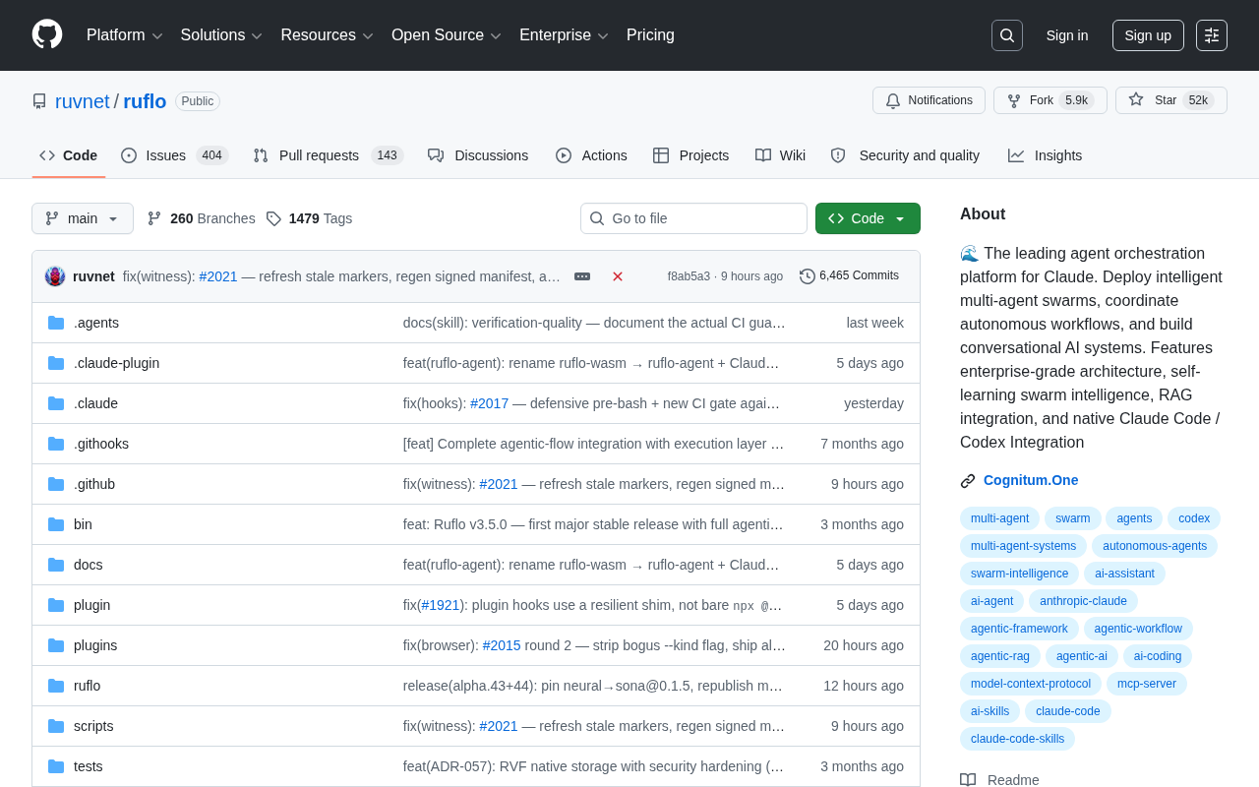The image size is (1259, 787).
Task: Open the #2017 issue link in .claude row
Action: click(489, 403)
